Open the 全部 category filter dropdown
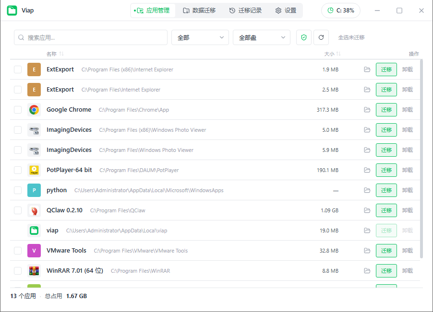The width and height of the screenshot is (433, 312). pyautogui.click(x=200, y=37)
